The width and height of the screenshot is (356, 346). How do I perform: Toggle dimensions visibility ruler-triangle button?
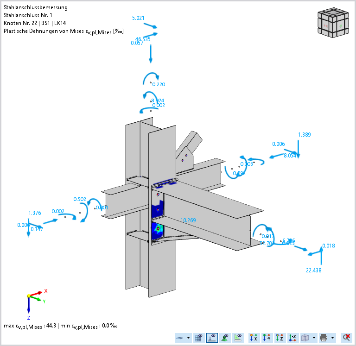[238, 338]
